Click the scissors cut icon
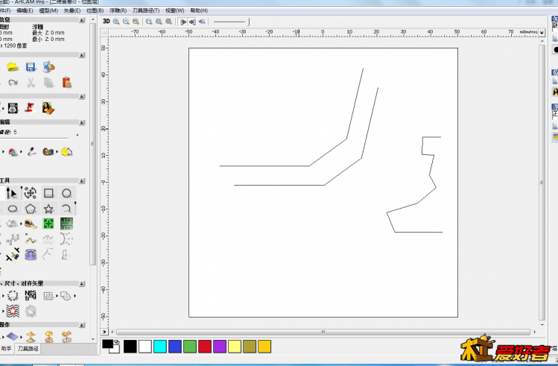558x366 pixels. tap(31, 83)
